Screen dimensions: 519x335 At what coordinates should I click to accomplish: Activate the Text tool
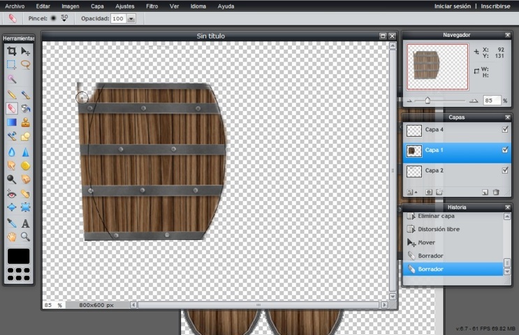(x=25, y=223)
